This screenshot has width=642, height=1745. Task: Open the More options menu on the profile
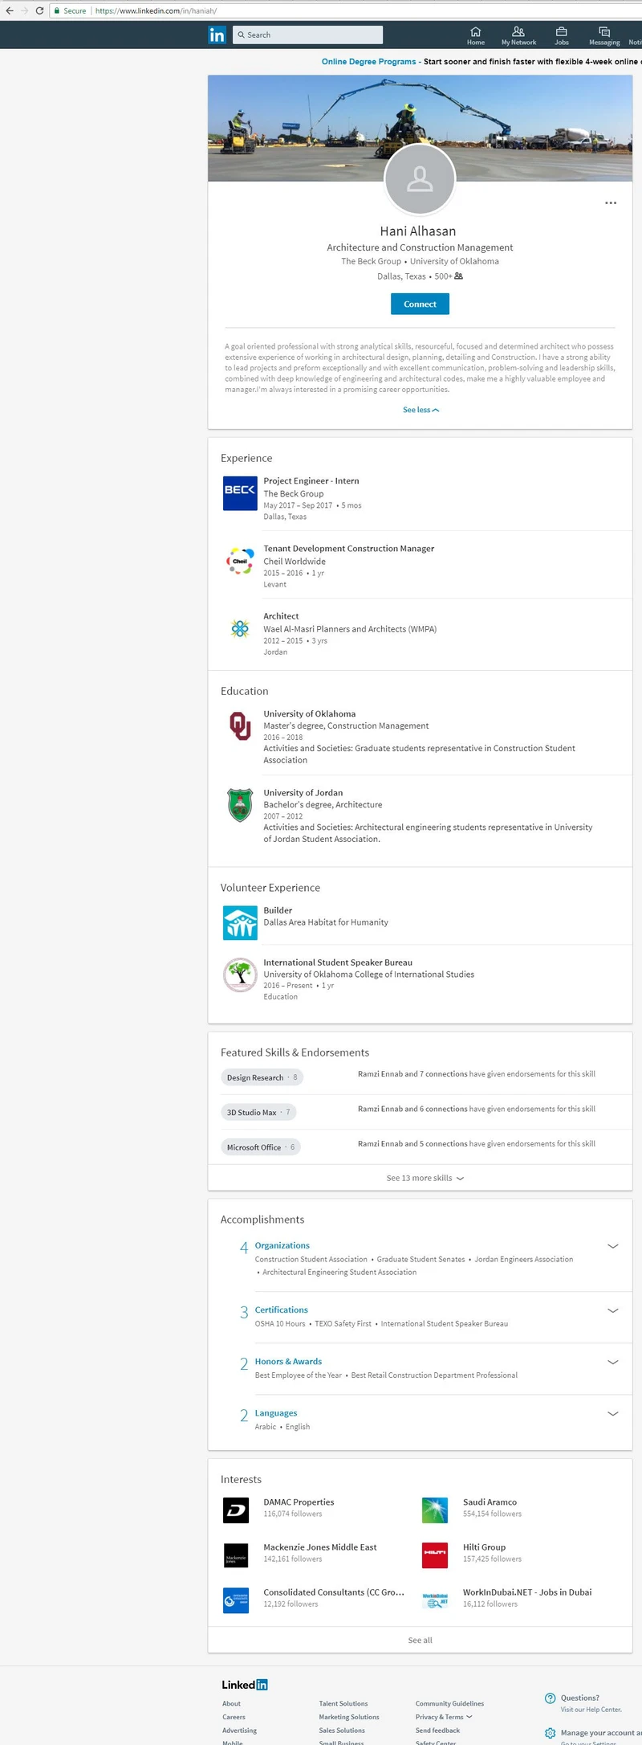pyautogui.click(x=611, y=202)
